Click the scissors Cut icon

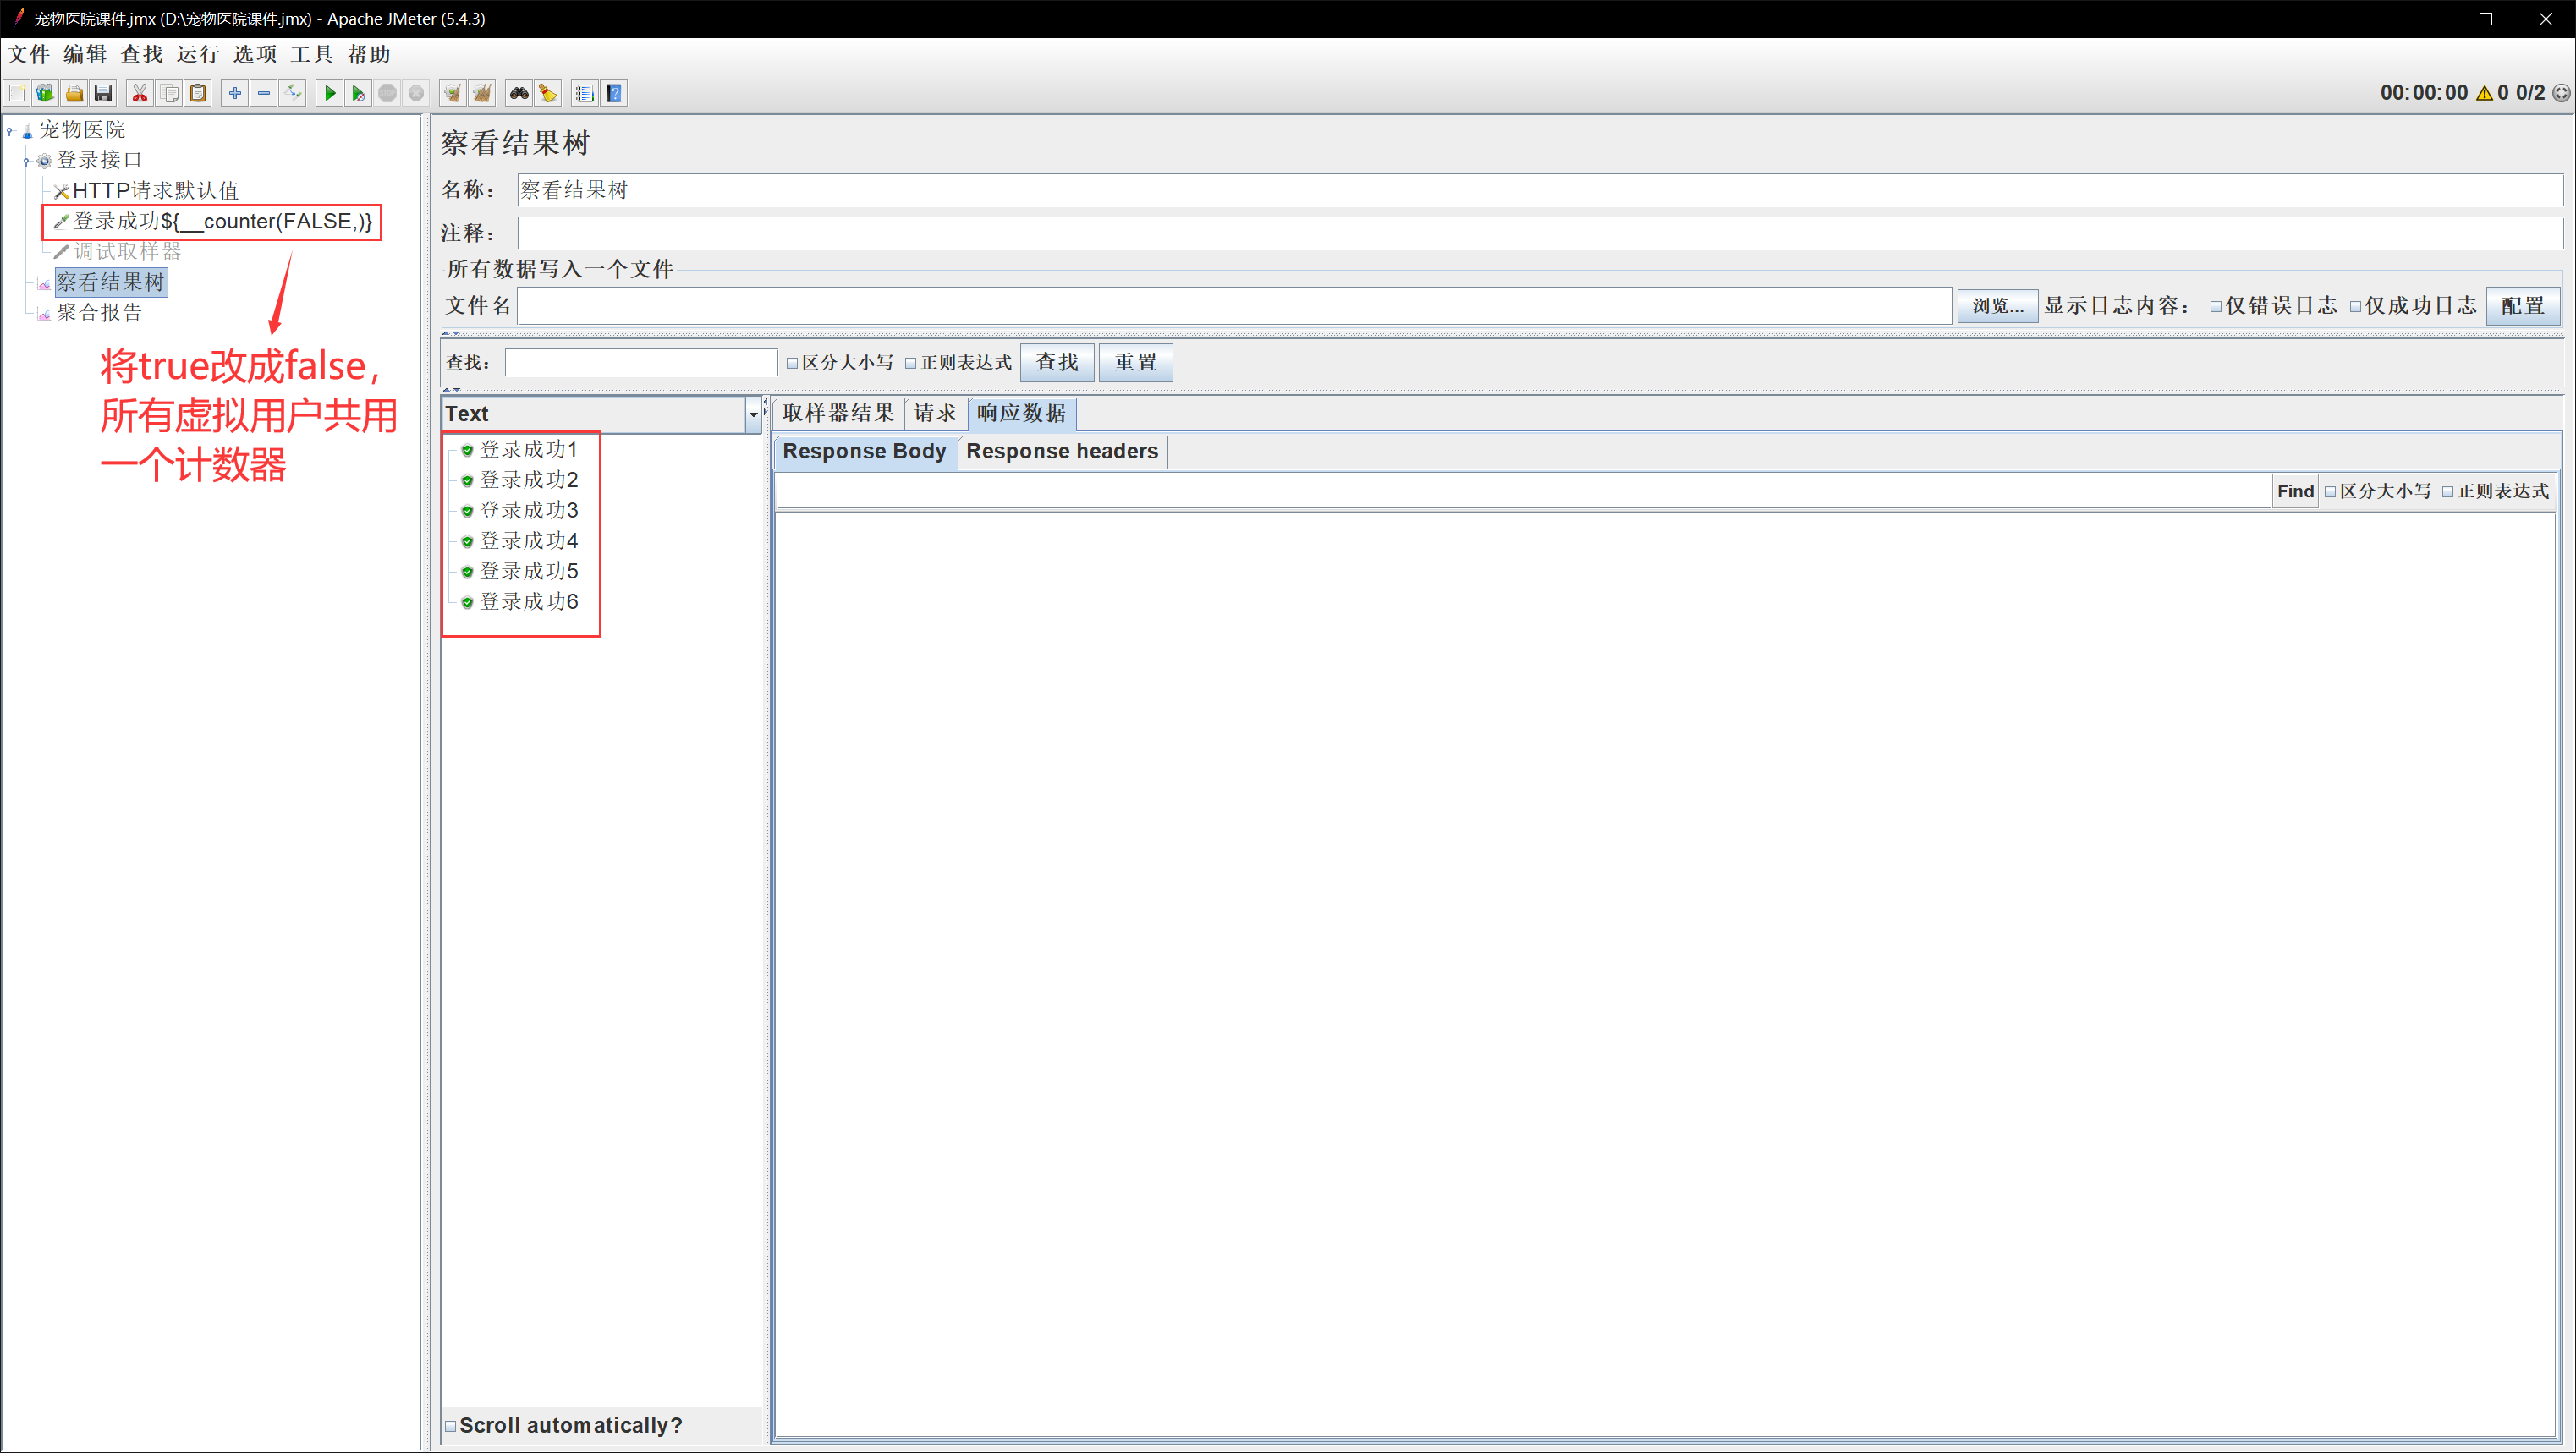tap(140, 93)
